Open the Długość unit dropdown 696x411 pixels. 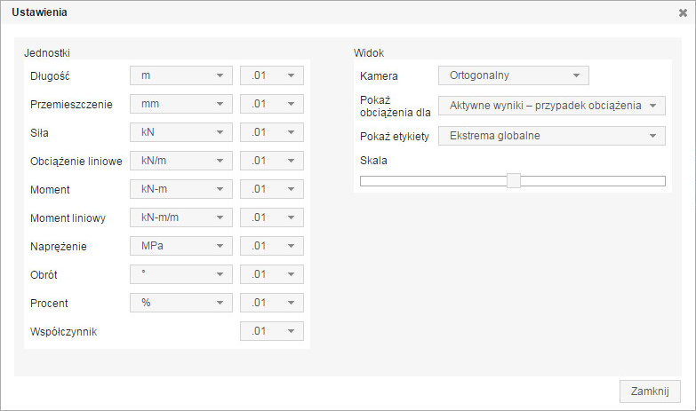[181, 75]
